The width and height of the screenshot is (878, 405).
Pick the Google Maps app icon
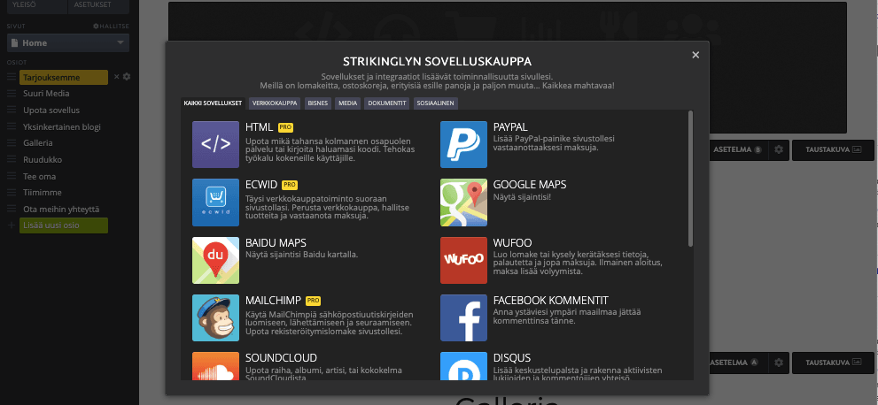click(463, 202)
